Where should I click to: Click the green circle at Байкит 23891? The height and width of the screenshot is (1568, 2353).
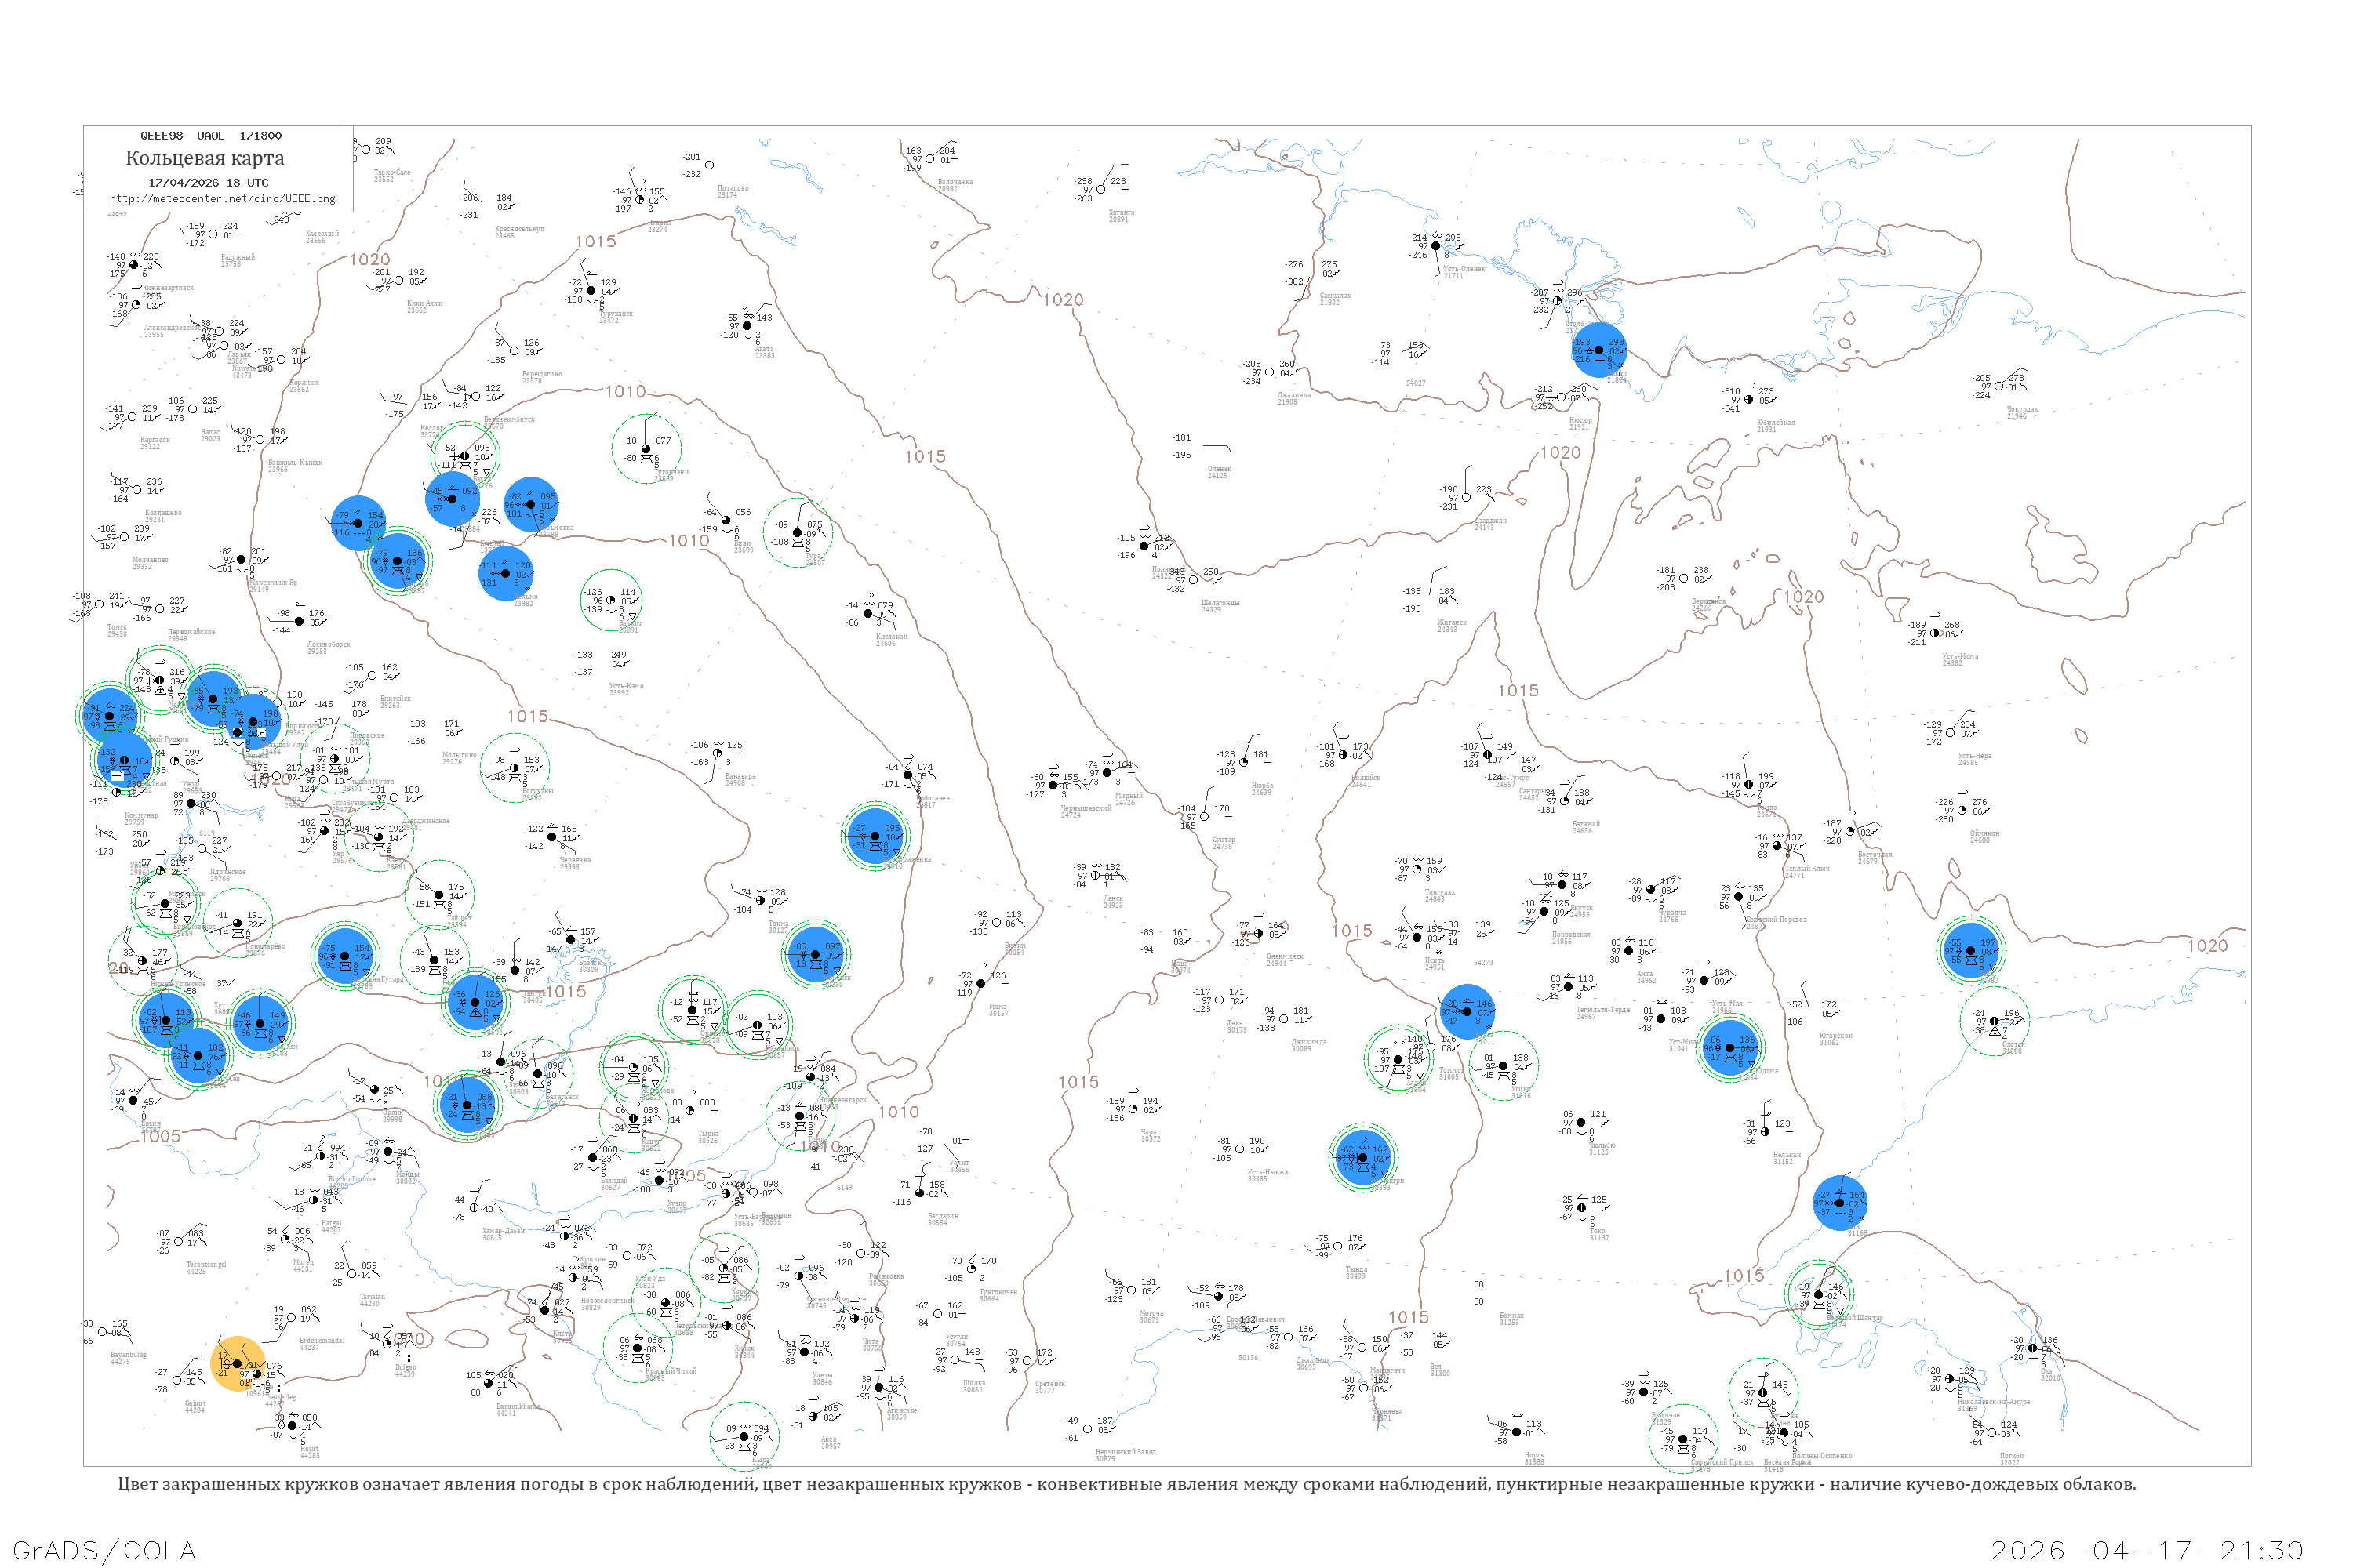(611, 600)
